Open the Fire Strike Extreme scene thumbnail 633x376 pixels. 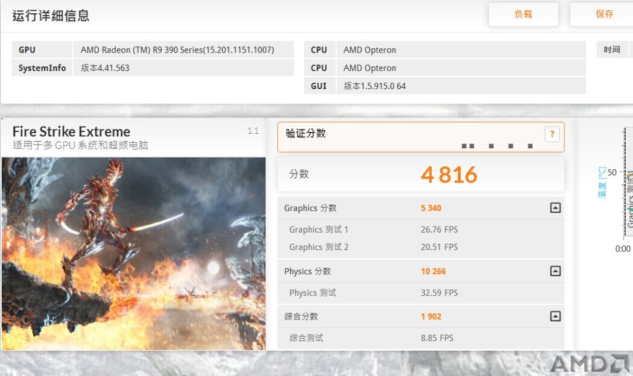click(134, 253)
